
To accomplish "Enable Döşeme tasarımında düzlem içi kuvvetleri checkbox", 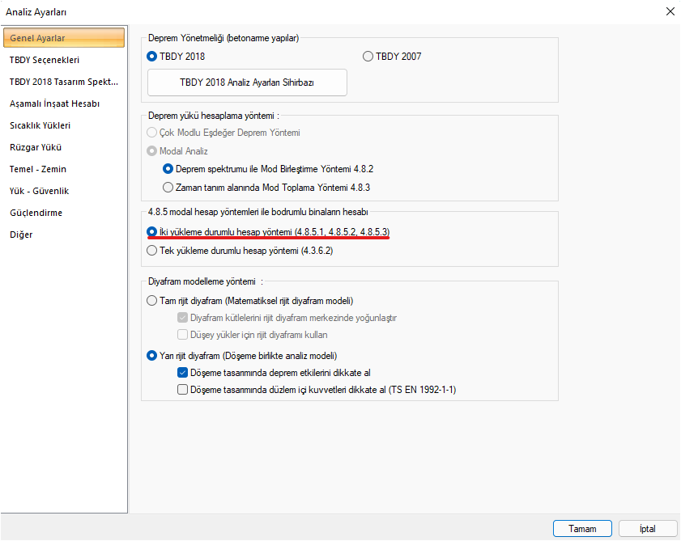I will [x=182, y=390].
